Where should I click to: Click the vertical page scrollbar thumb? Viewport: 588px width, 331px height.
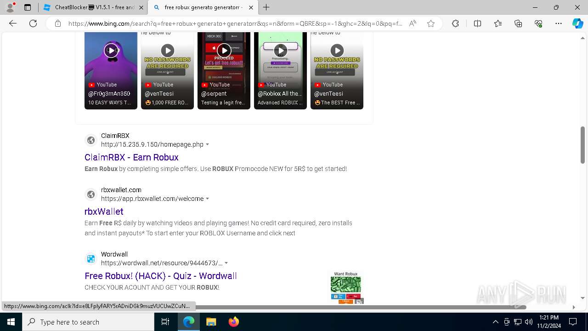582,145
